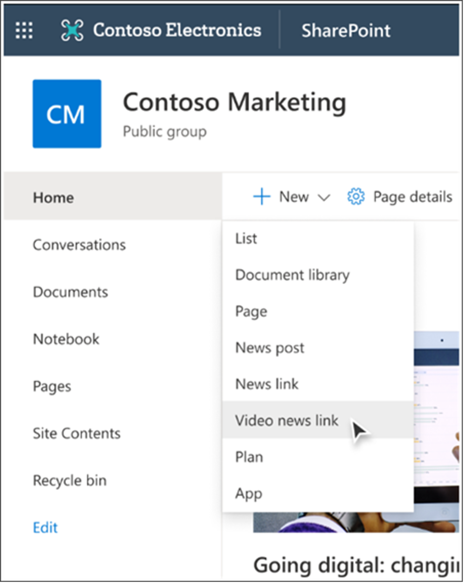Select List from the New menu

[x=246, y=239]
